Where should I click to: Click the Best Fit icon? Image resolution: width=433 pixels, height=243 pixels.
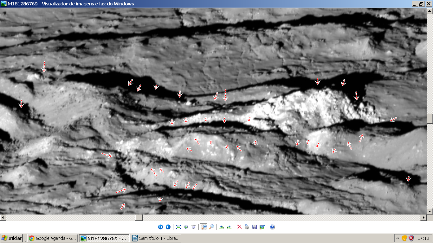178,227
